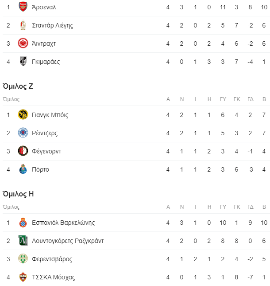Open the Standard Liège team logo
Image resolution: width=270 pixels, height=286 pixels.
[x=23, y=25]
